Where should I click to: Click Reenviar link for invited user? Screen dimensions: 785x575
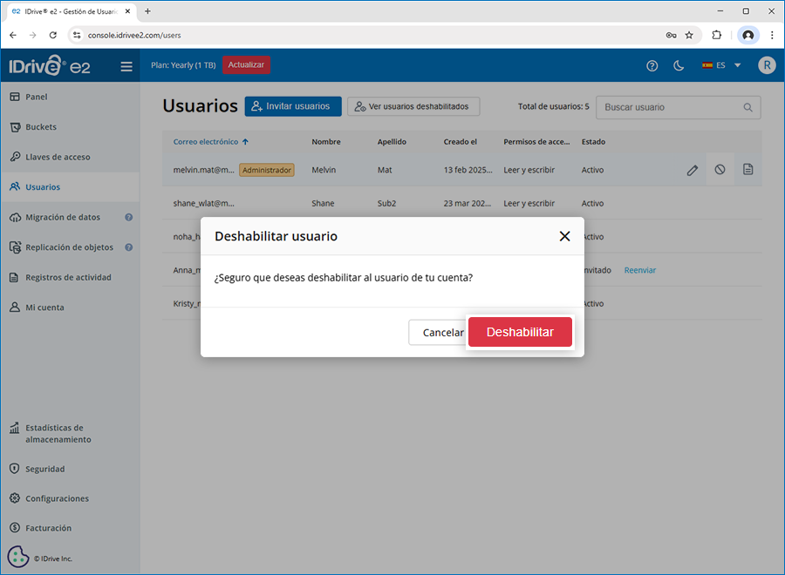(639, 270)
